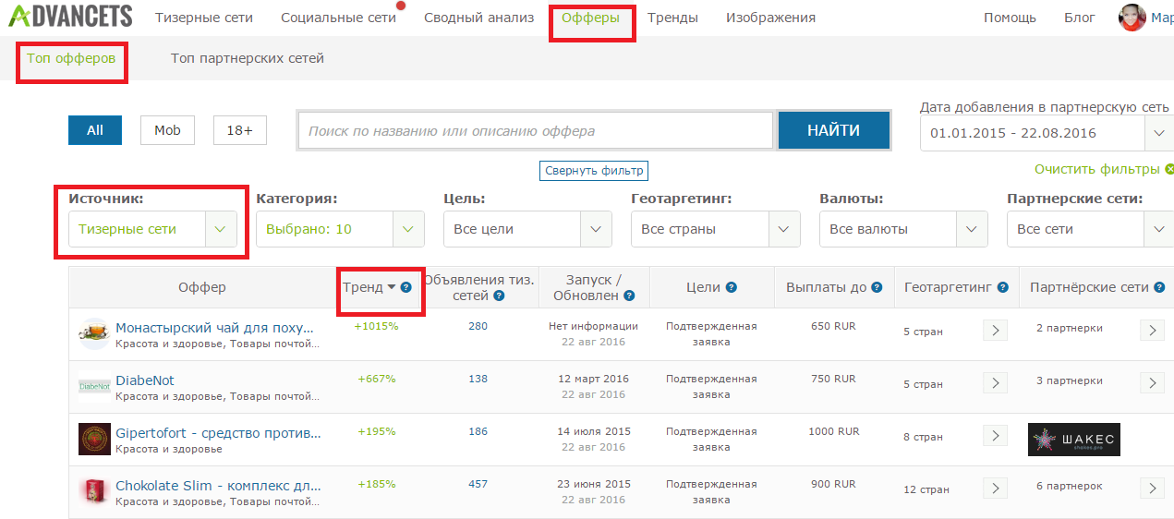The image size is (1174, 519).
Task: Click help icon beside Запуск / Обновлен
Action: pyautogui.click(x=629, y=296)
